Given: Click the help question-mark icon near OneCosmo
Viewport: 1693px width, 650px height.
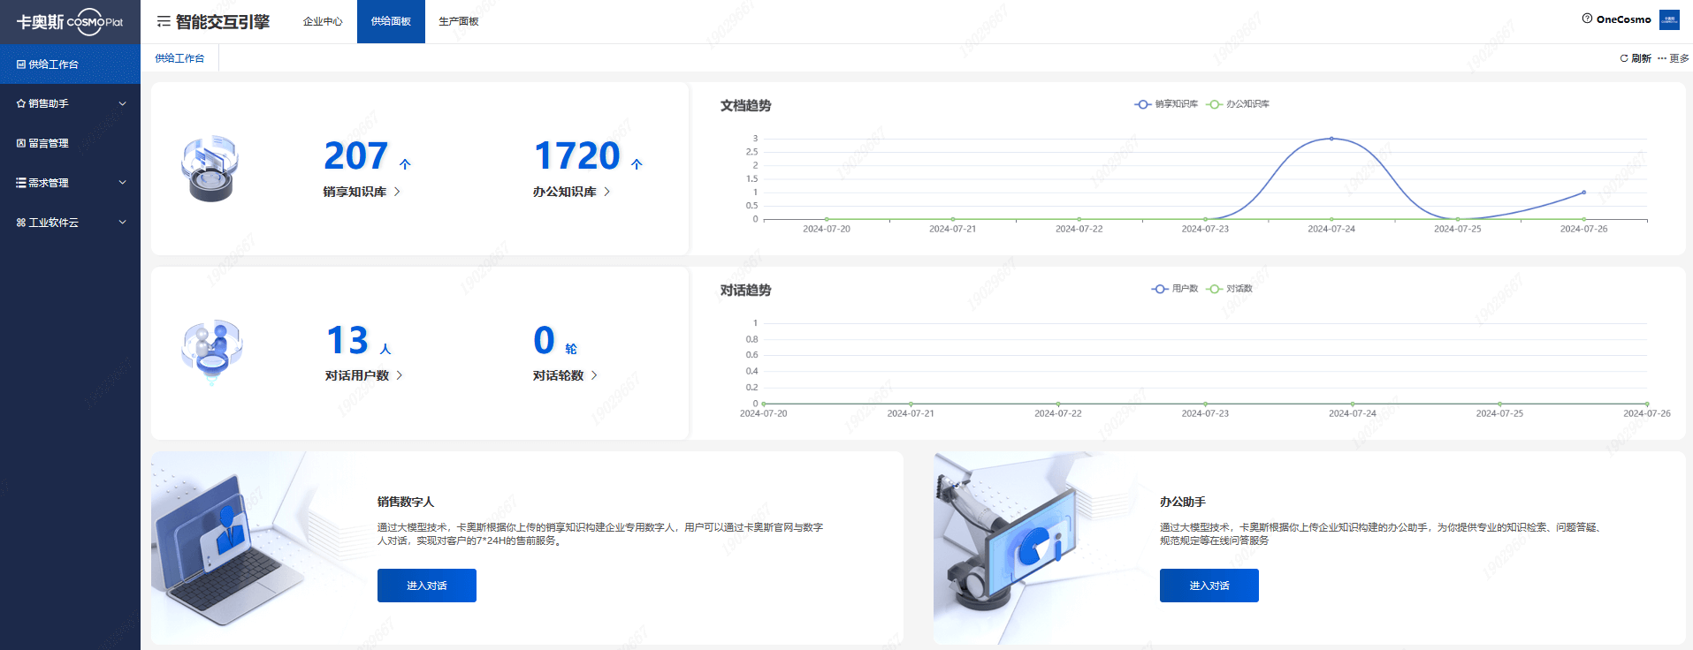Looking at the screenshot, I should pyautogui.click(x=1587, y=19).
